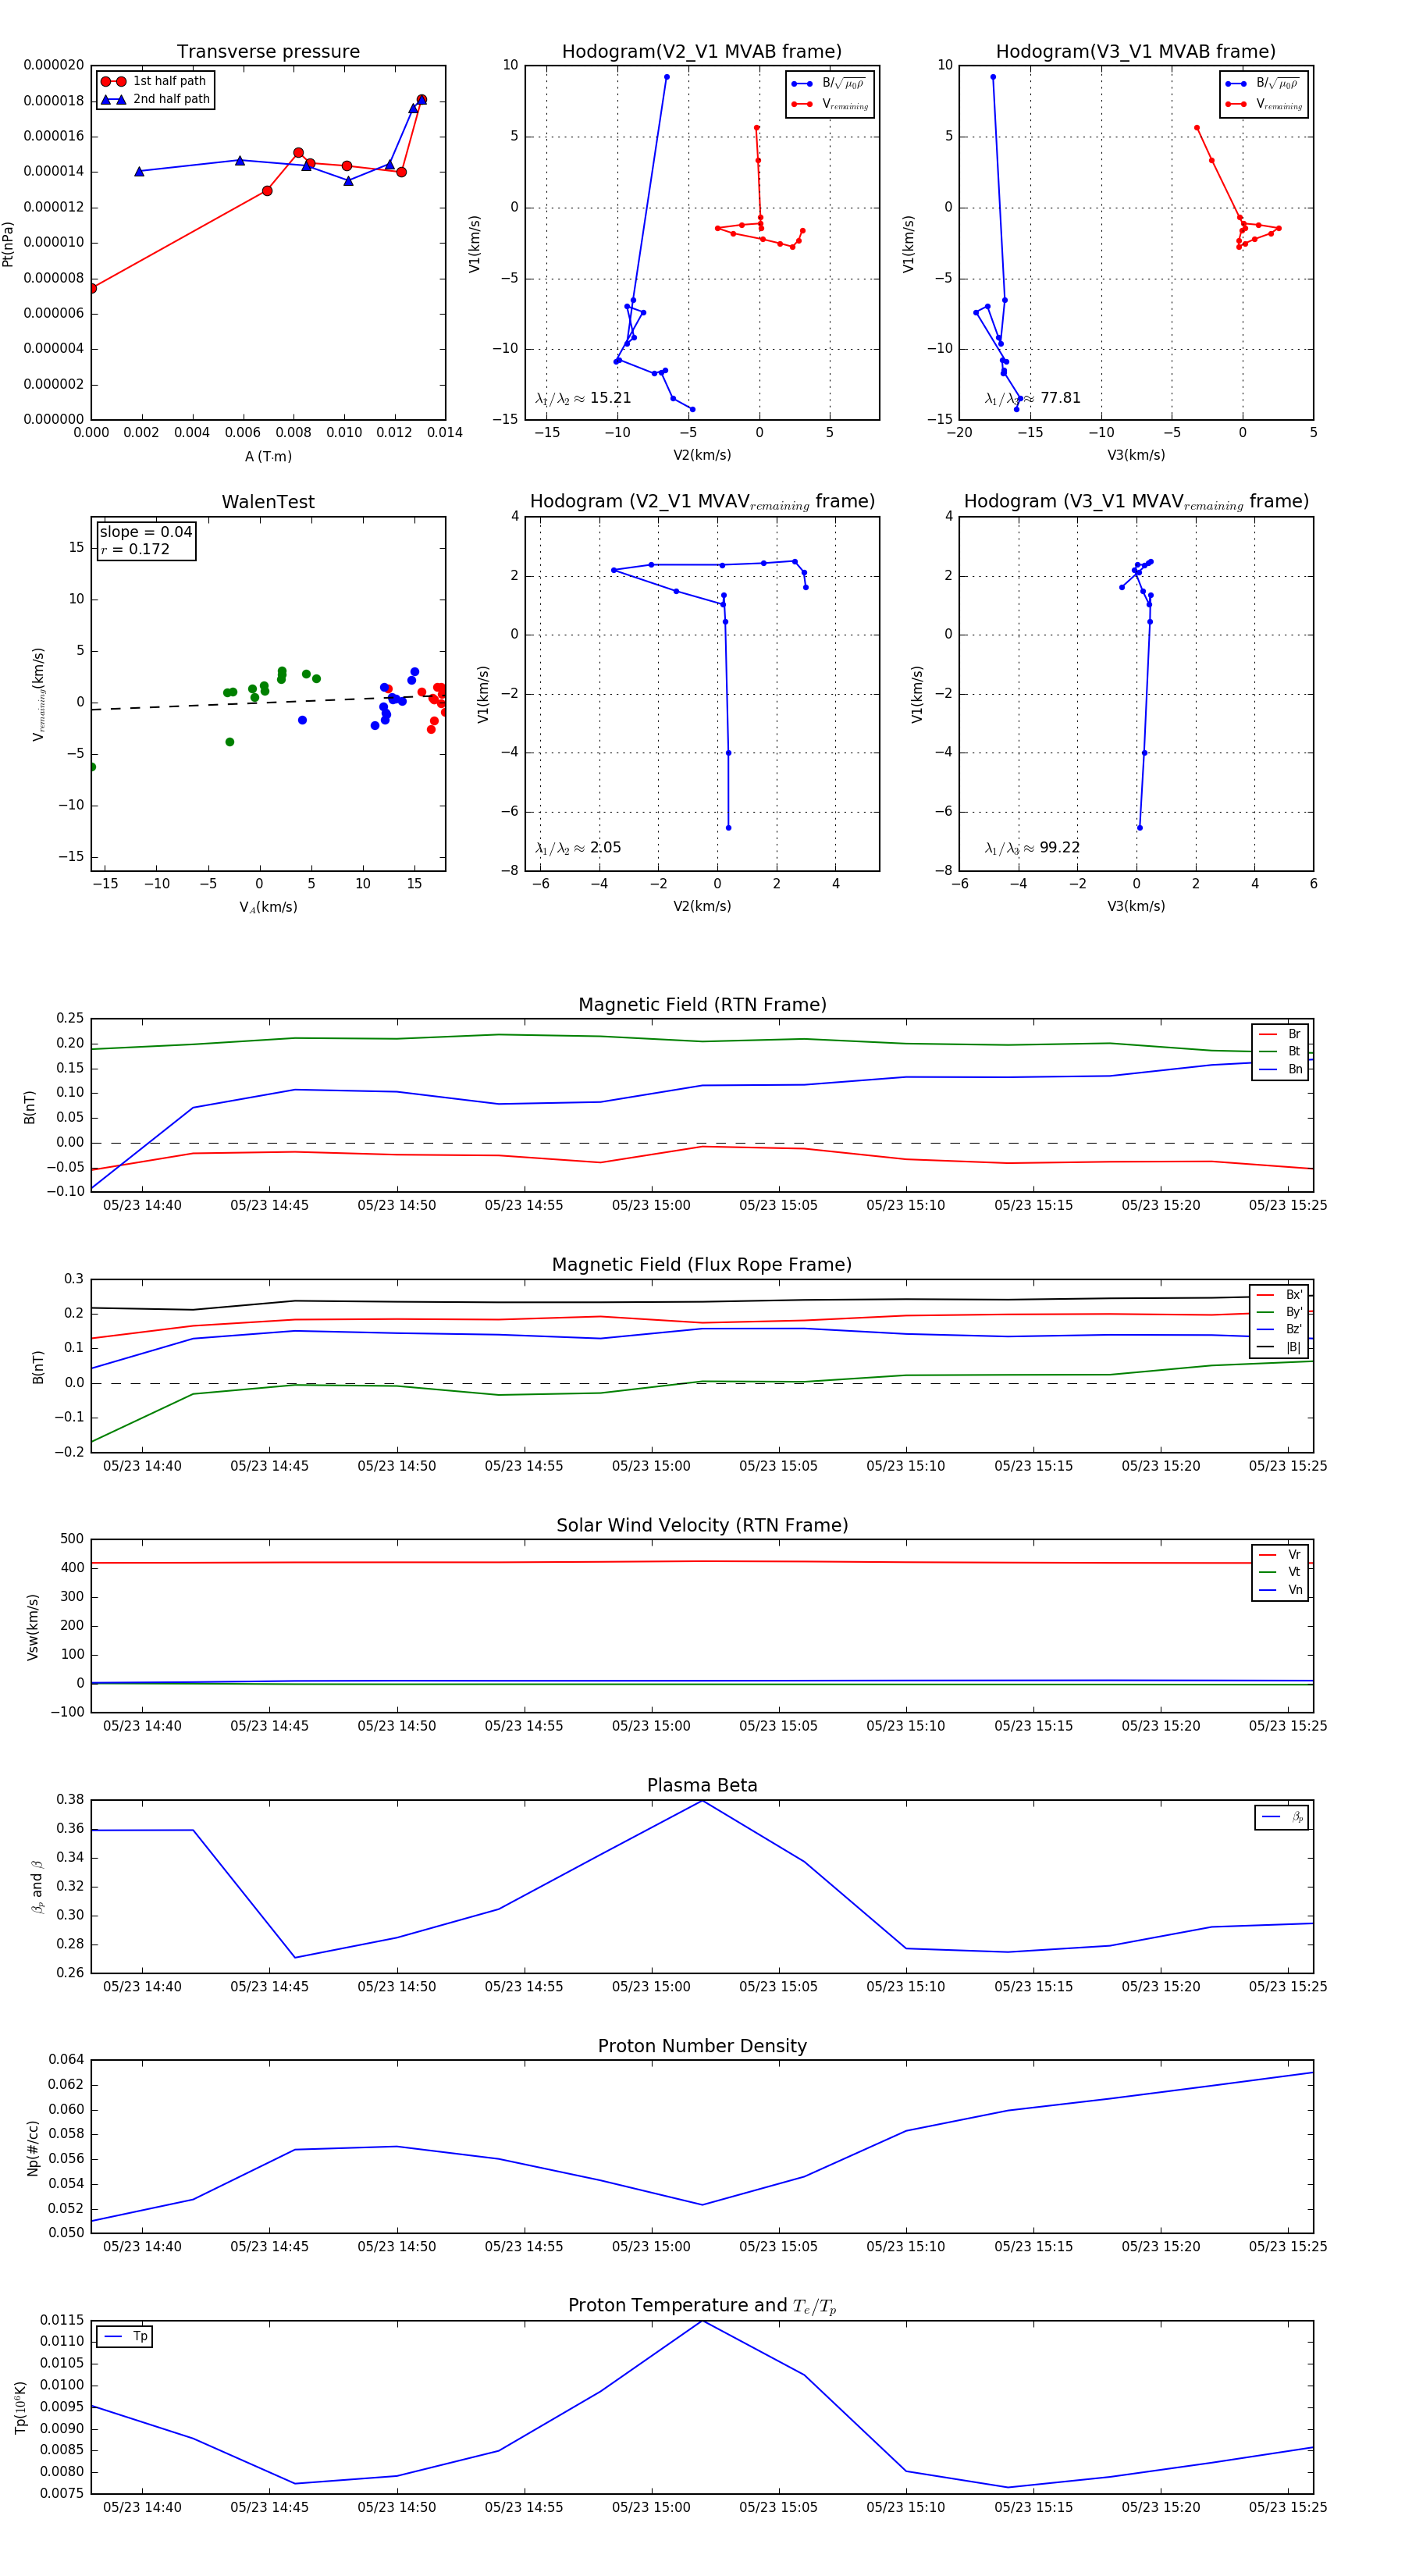The image size is (1405, 2576).
Task: Click the 'Vt' legend entry
Action: [x=1280, y=1573]
